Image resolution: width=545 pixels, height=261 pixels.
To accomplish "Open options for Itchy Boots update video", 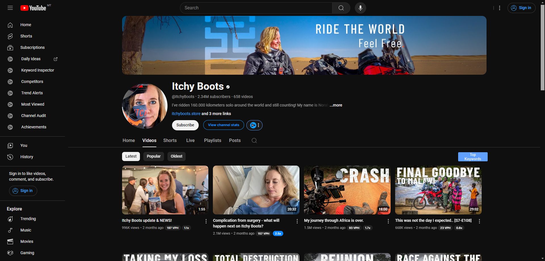I will (x=206, y=221).
